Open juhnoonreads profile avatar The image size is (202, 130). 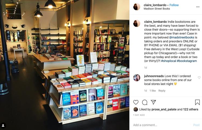coord(137,78)
